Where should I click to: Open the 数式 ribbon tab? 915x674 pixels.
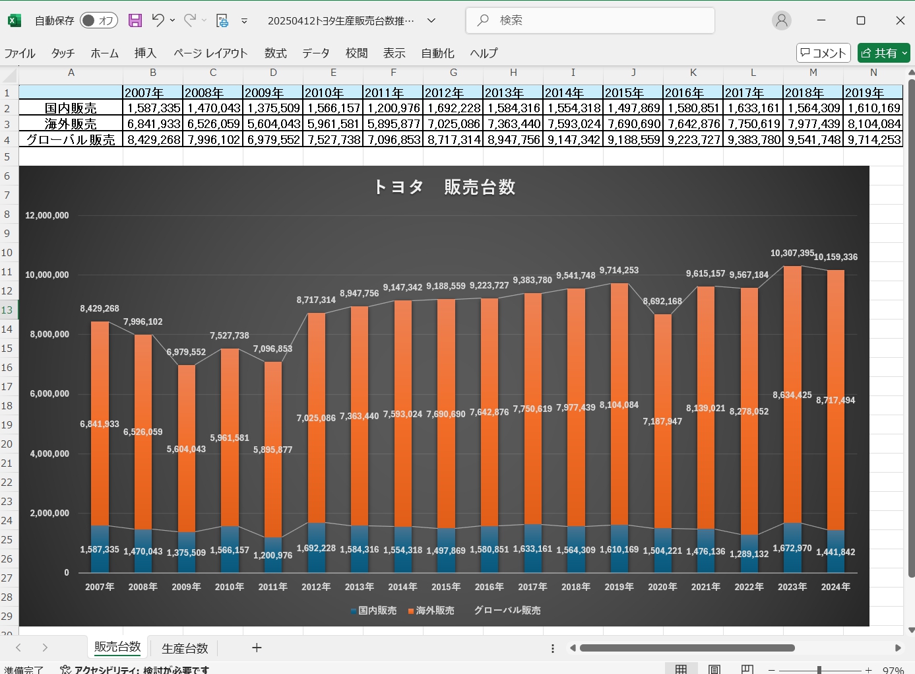click(x=276, y=53)
